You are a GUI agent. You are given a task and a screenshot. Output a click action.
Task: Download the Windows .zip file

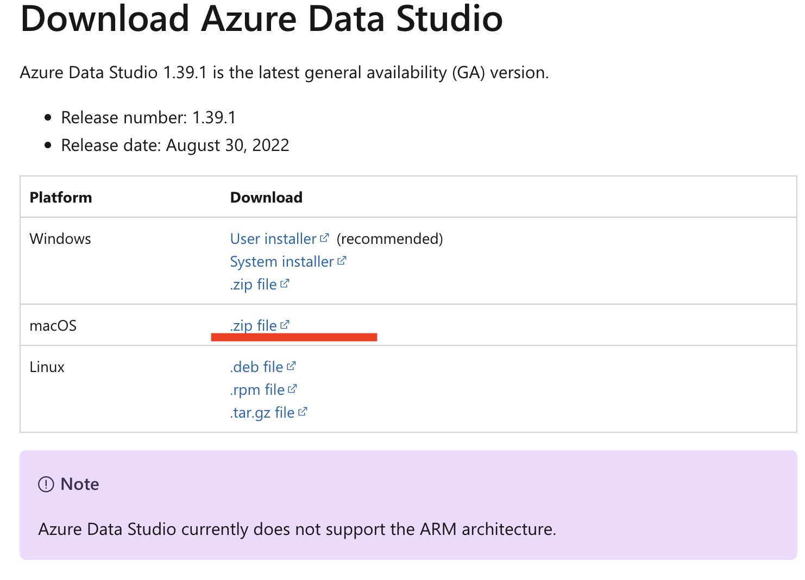click(254, 285)
